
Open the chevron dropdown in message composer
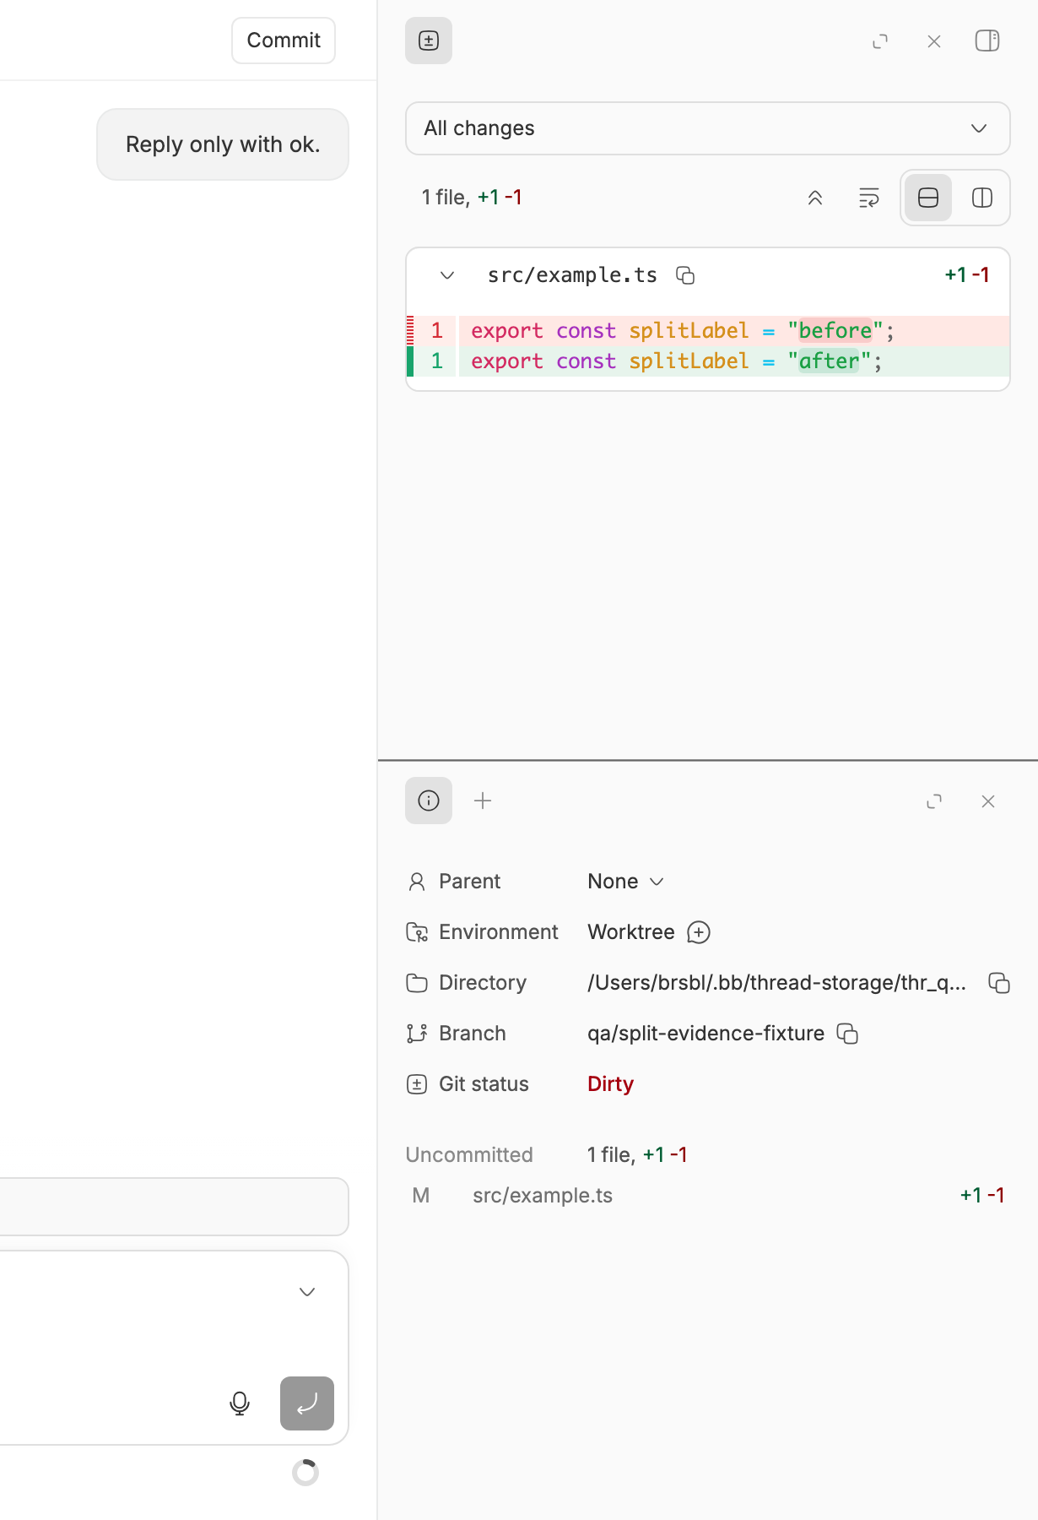point(307,1292)
